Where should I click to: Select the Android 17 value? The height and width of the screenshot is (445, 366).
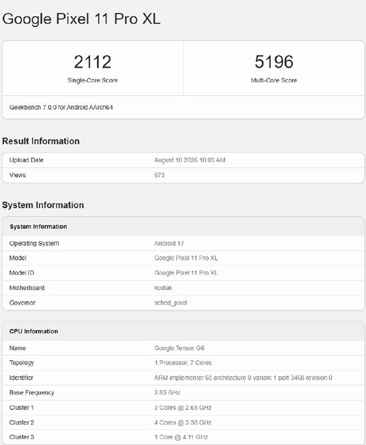169,244
